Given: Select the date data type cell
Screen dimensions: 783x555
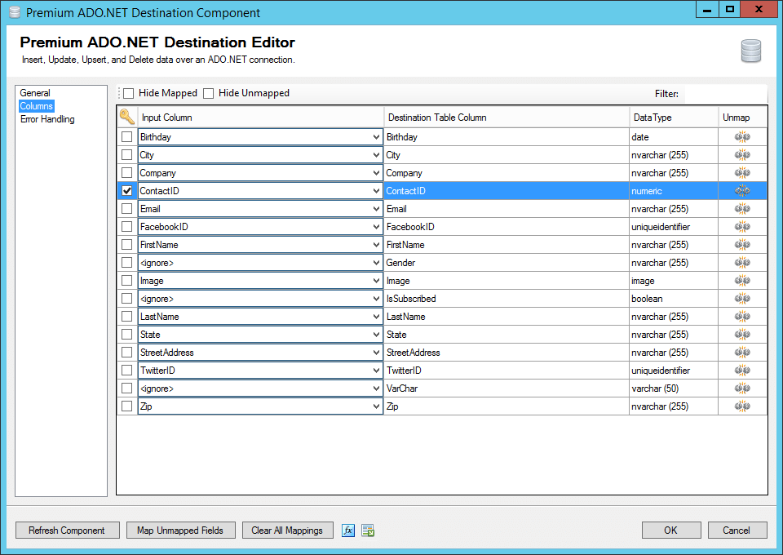Looking at the screenshot, I should coord(674,137).
